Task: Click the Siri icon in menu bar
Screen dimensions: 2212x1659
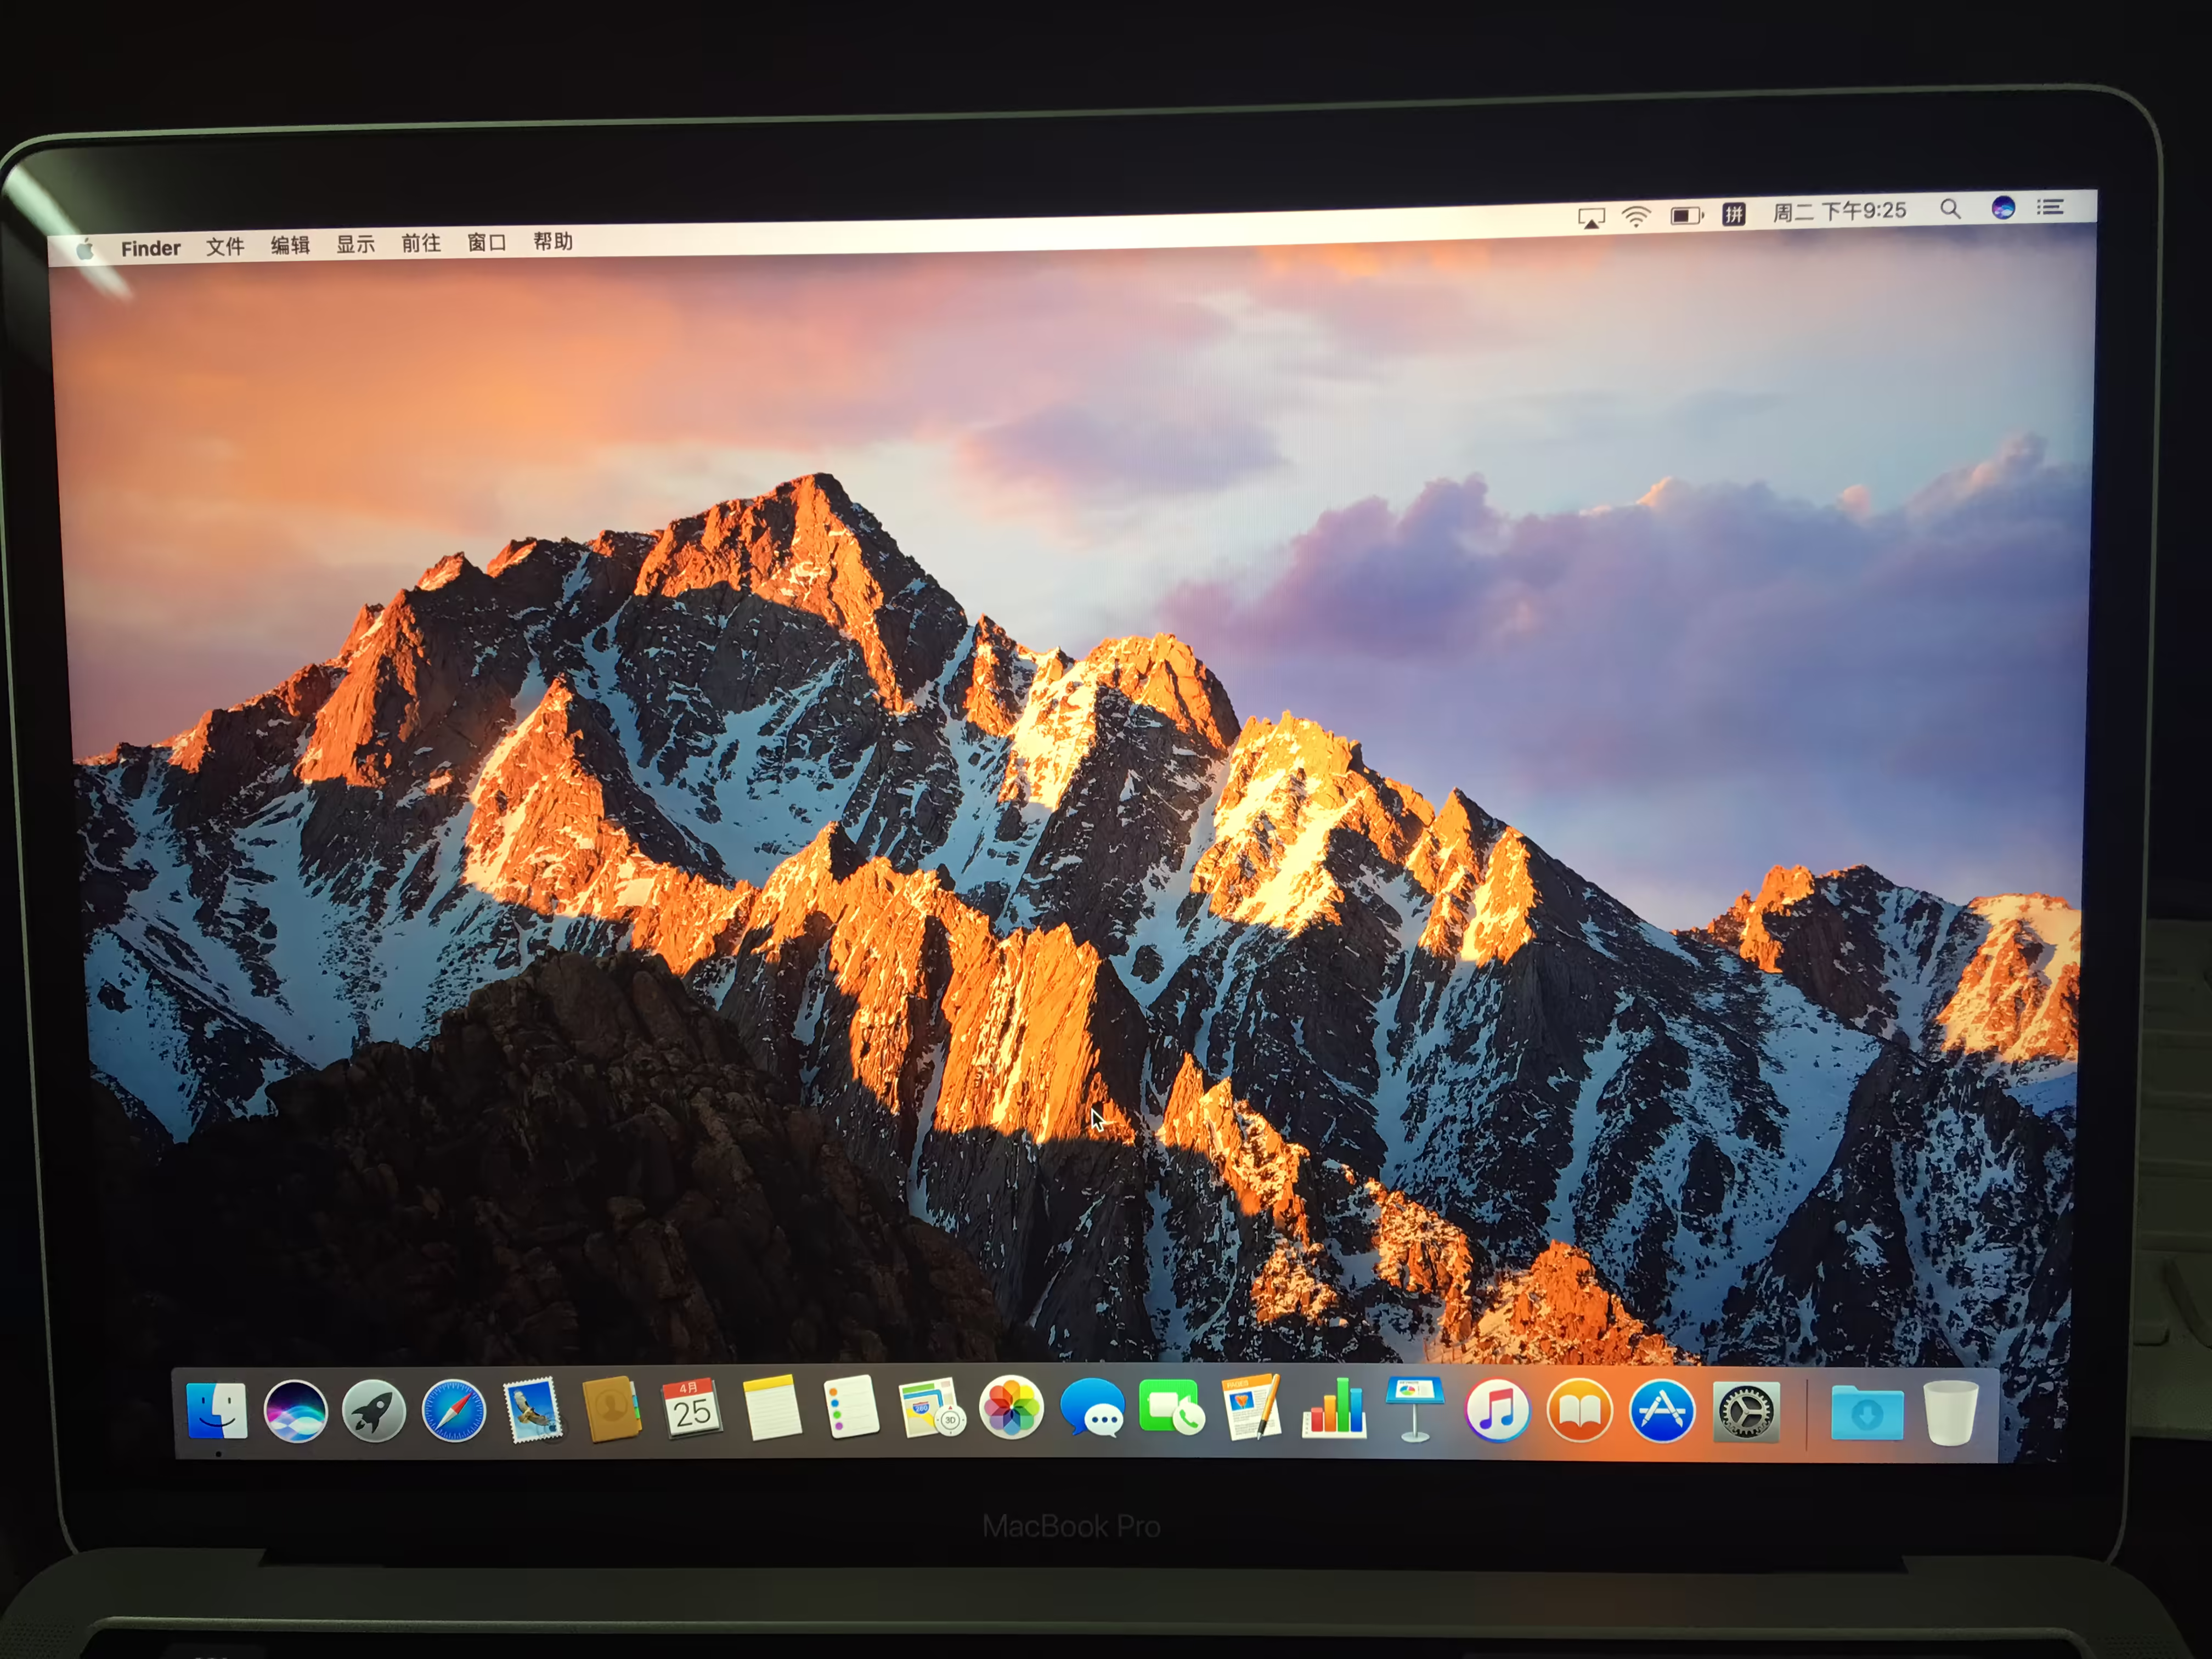Action: tap(2003, 207)
